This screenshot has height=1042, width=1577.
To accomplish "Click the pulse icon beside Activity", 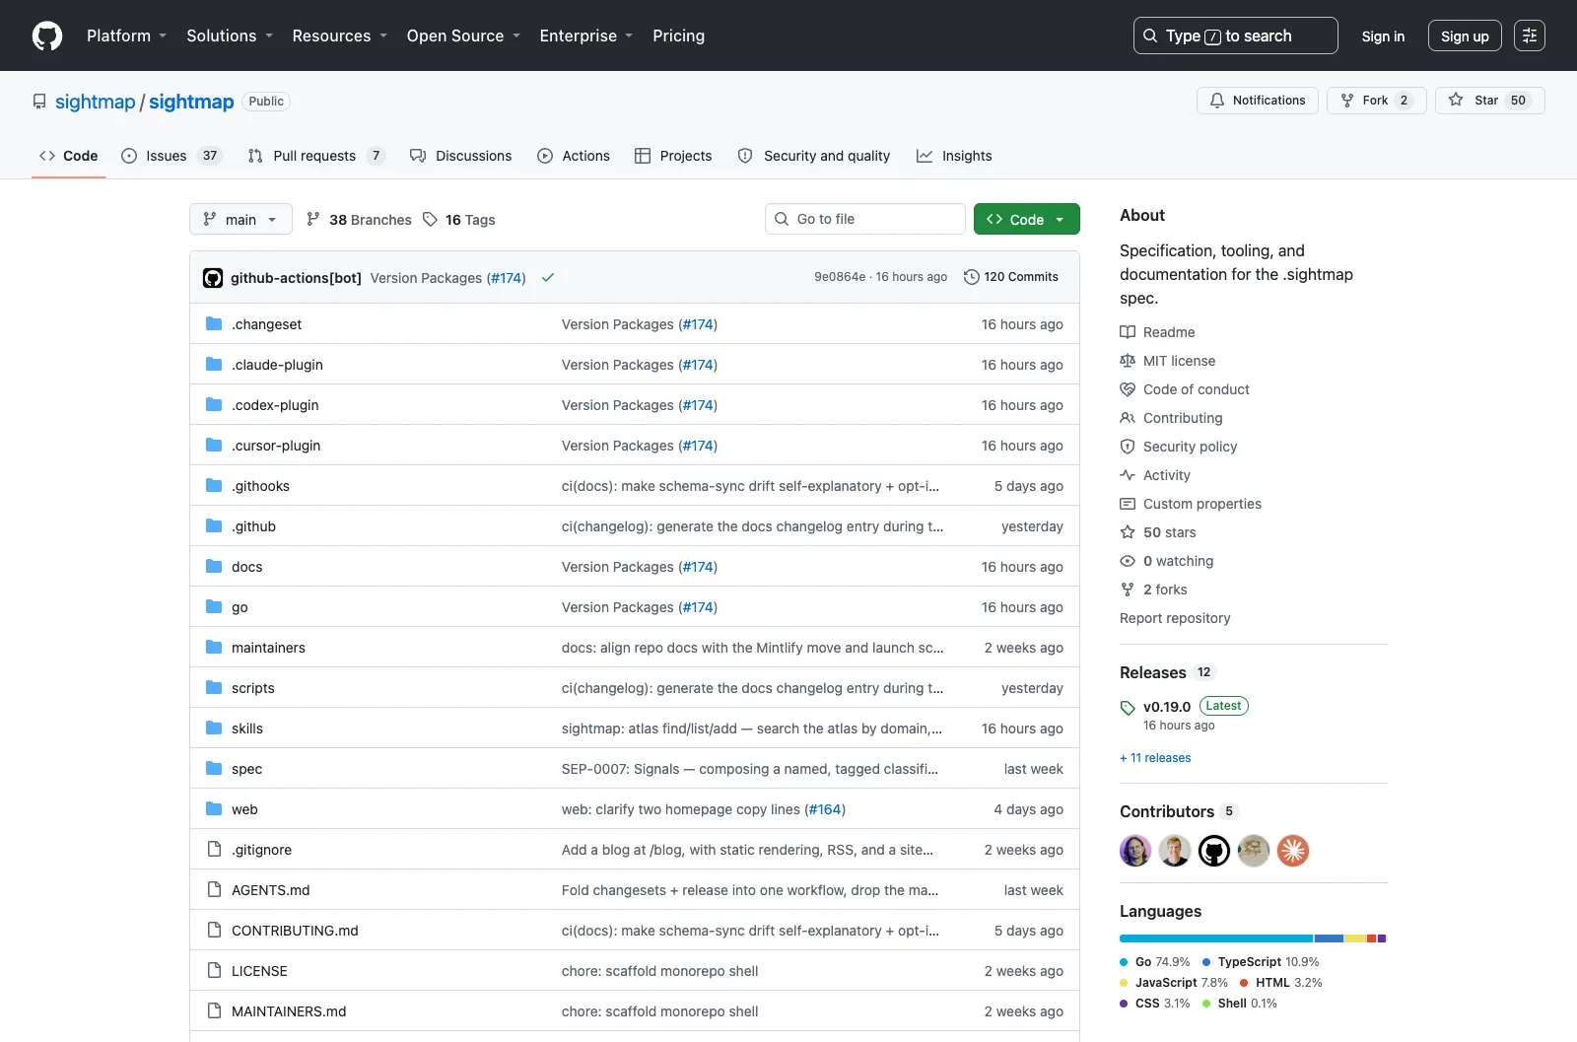I will tap(1128, 475).
